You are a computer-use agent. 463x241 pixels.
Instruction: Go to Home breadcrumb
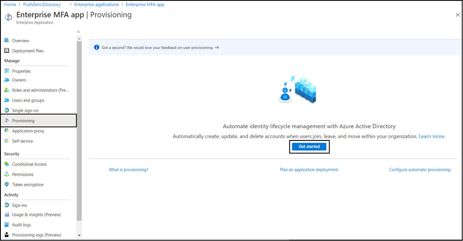click(10, 4)
